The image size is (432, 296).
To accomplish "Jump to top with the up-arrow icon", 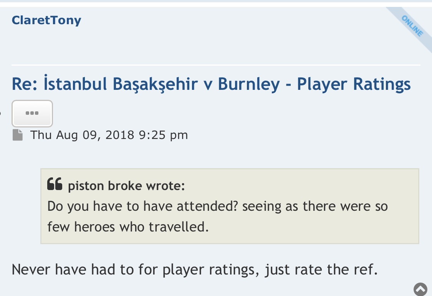I will pos(420,289).
